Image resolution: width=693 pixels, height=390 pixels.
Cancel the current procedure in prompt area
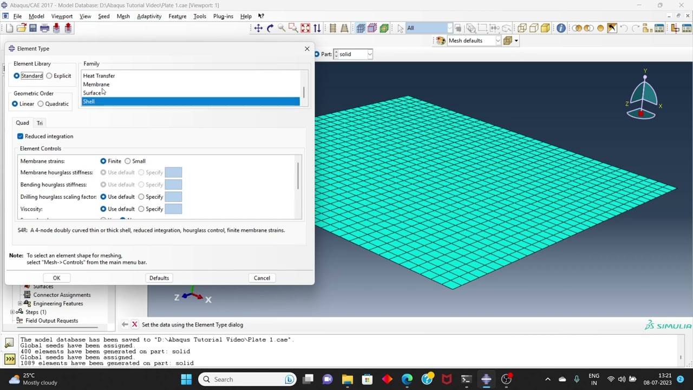pos(135,324)
